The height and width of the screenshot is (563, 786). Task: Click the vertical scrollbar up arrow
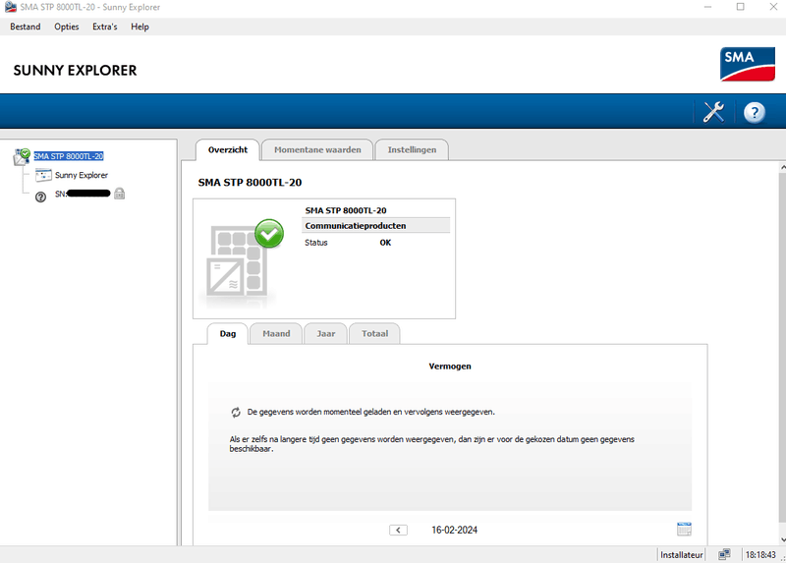782,167
